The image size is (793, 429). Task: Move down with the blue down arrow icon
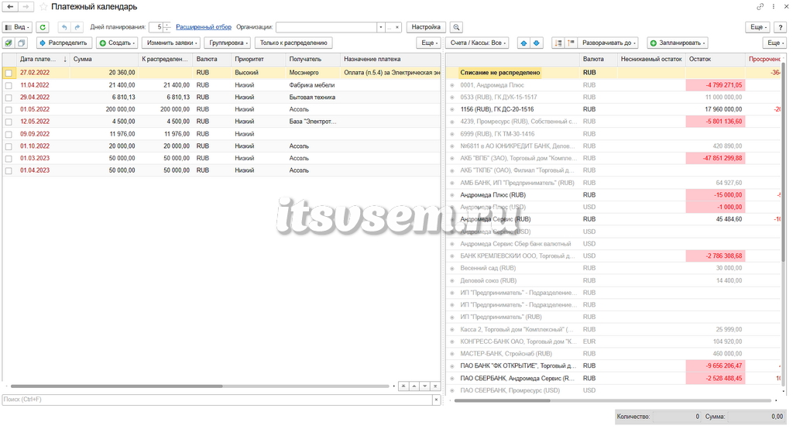coord(536,43)
